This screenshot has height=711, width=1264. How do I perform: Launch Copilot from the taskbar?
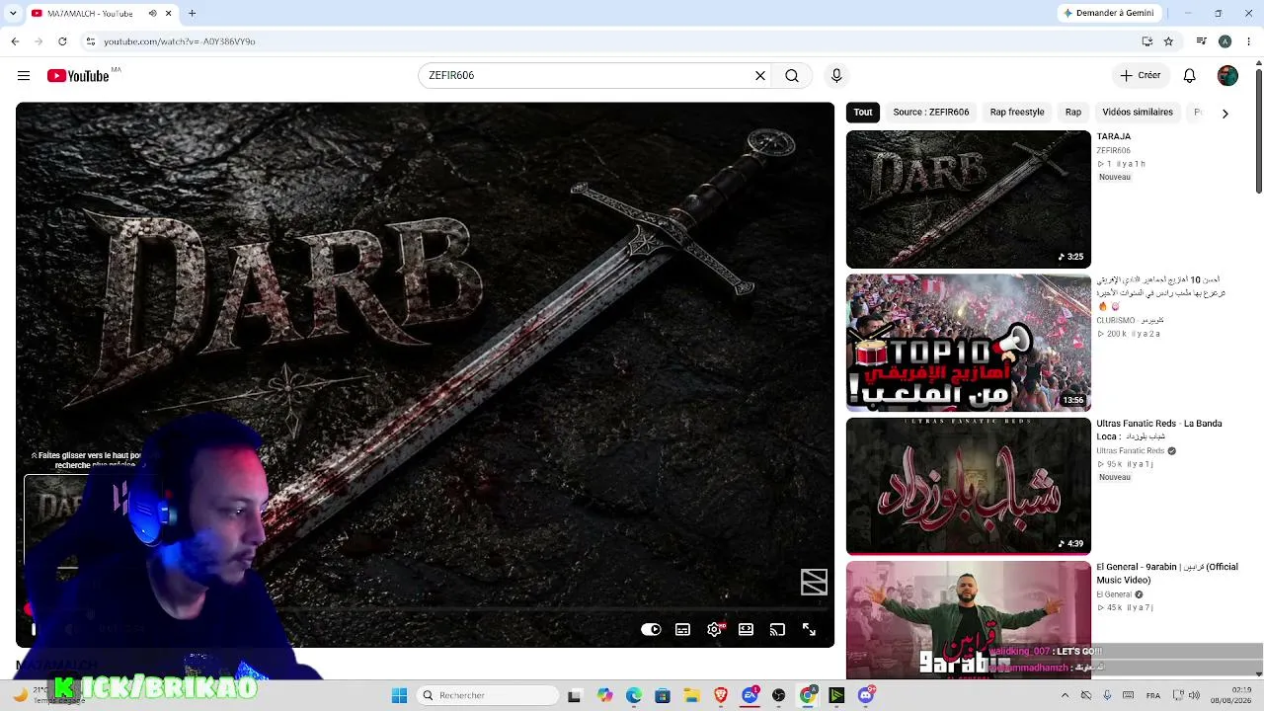[604, 696]
